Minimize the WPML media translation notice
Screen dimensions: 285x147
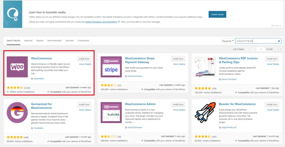tap(276, 26)
